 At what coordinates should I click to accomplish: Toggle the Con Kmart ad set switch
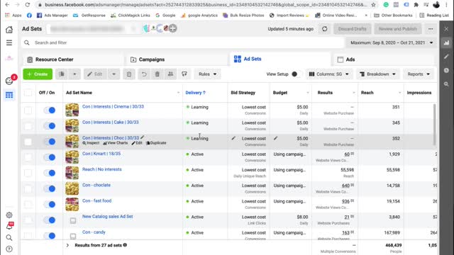(x=50, y=157)
